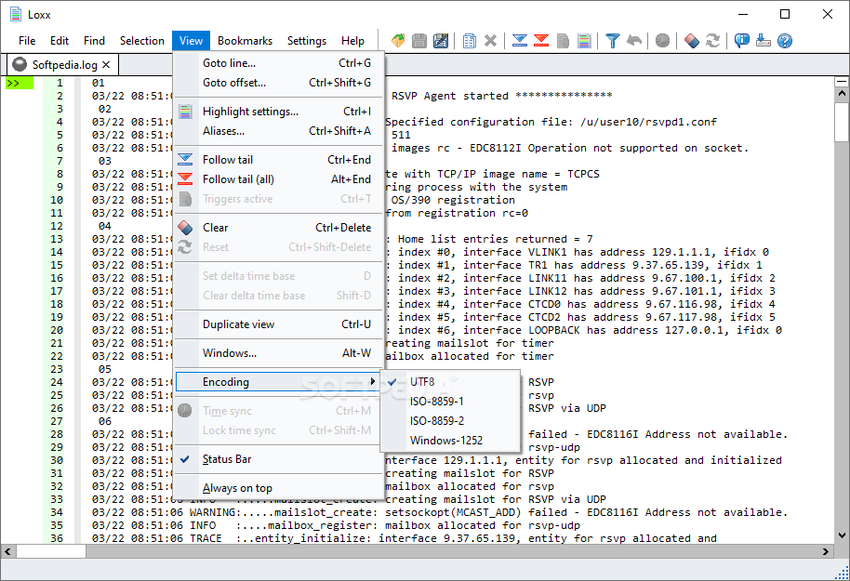Click the blue funnel filter toolbar icon
The image size is (850, 581).
click(613, 41)
